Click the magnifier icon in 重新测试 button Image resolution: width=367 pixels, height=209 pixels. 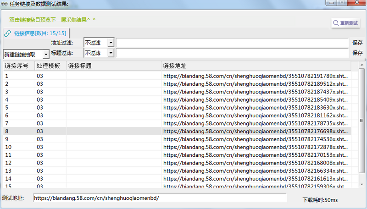coord(336,23)
